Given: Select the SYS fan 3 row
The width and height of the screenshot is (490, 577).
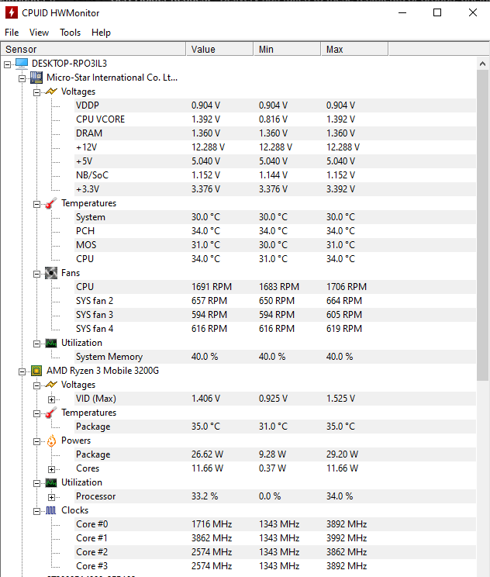Looking at the screenshot, I should (x=275, y=315).
